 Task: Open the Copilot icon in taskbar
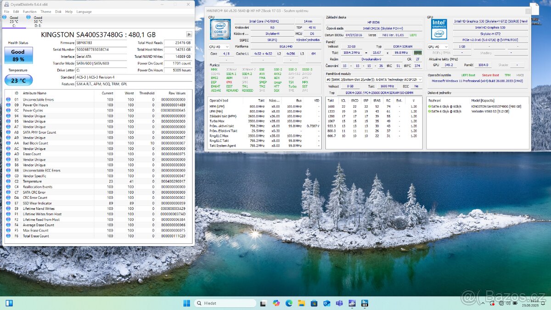[x=276, y=303]
